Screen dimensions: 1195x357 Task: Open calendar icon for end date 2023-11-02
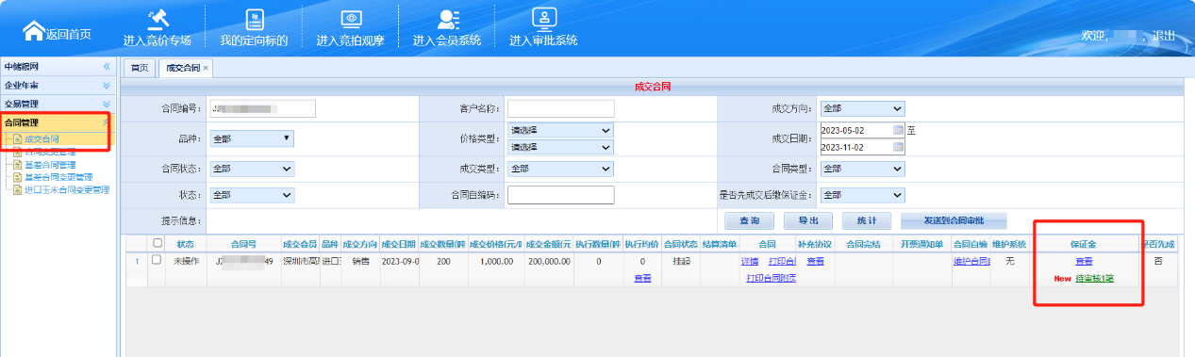pyautogui.click(x=898, y=147)
